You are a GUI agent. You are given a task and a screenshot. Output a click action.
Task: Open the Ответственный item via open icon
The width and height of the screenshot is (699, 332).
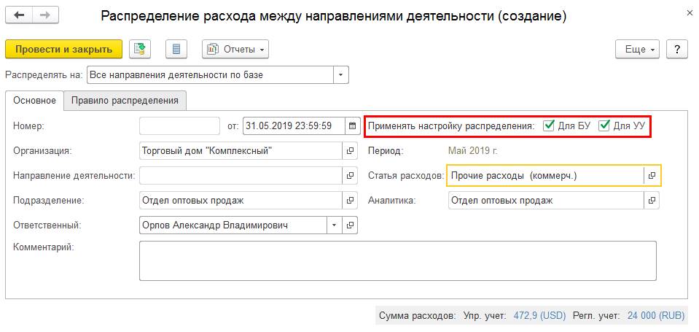pyautogui.click(x=350, y=225)
